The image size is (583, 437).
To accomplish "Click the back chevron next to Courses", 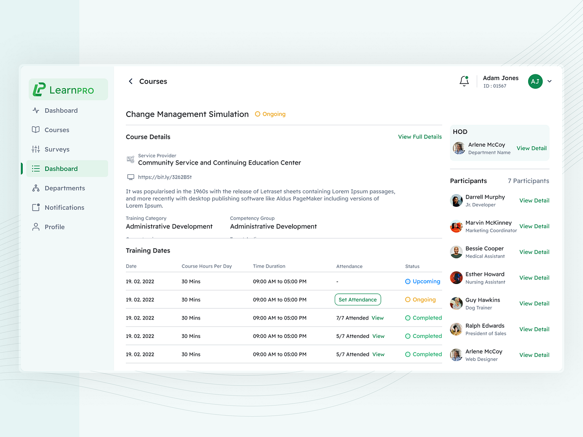I will click(130, 81).
